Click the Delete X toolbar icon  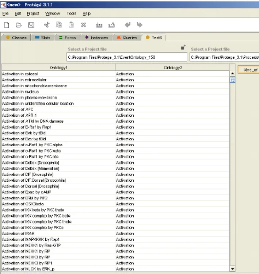pos(84,25)
